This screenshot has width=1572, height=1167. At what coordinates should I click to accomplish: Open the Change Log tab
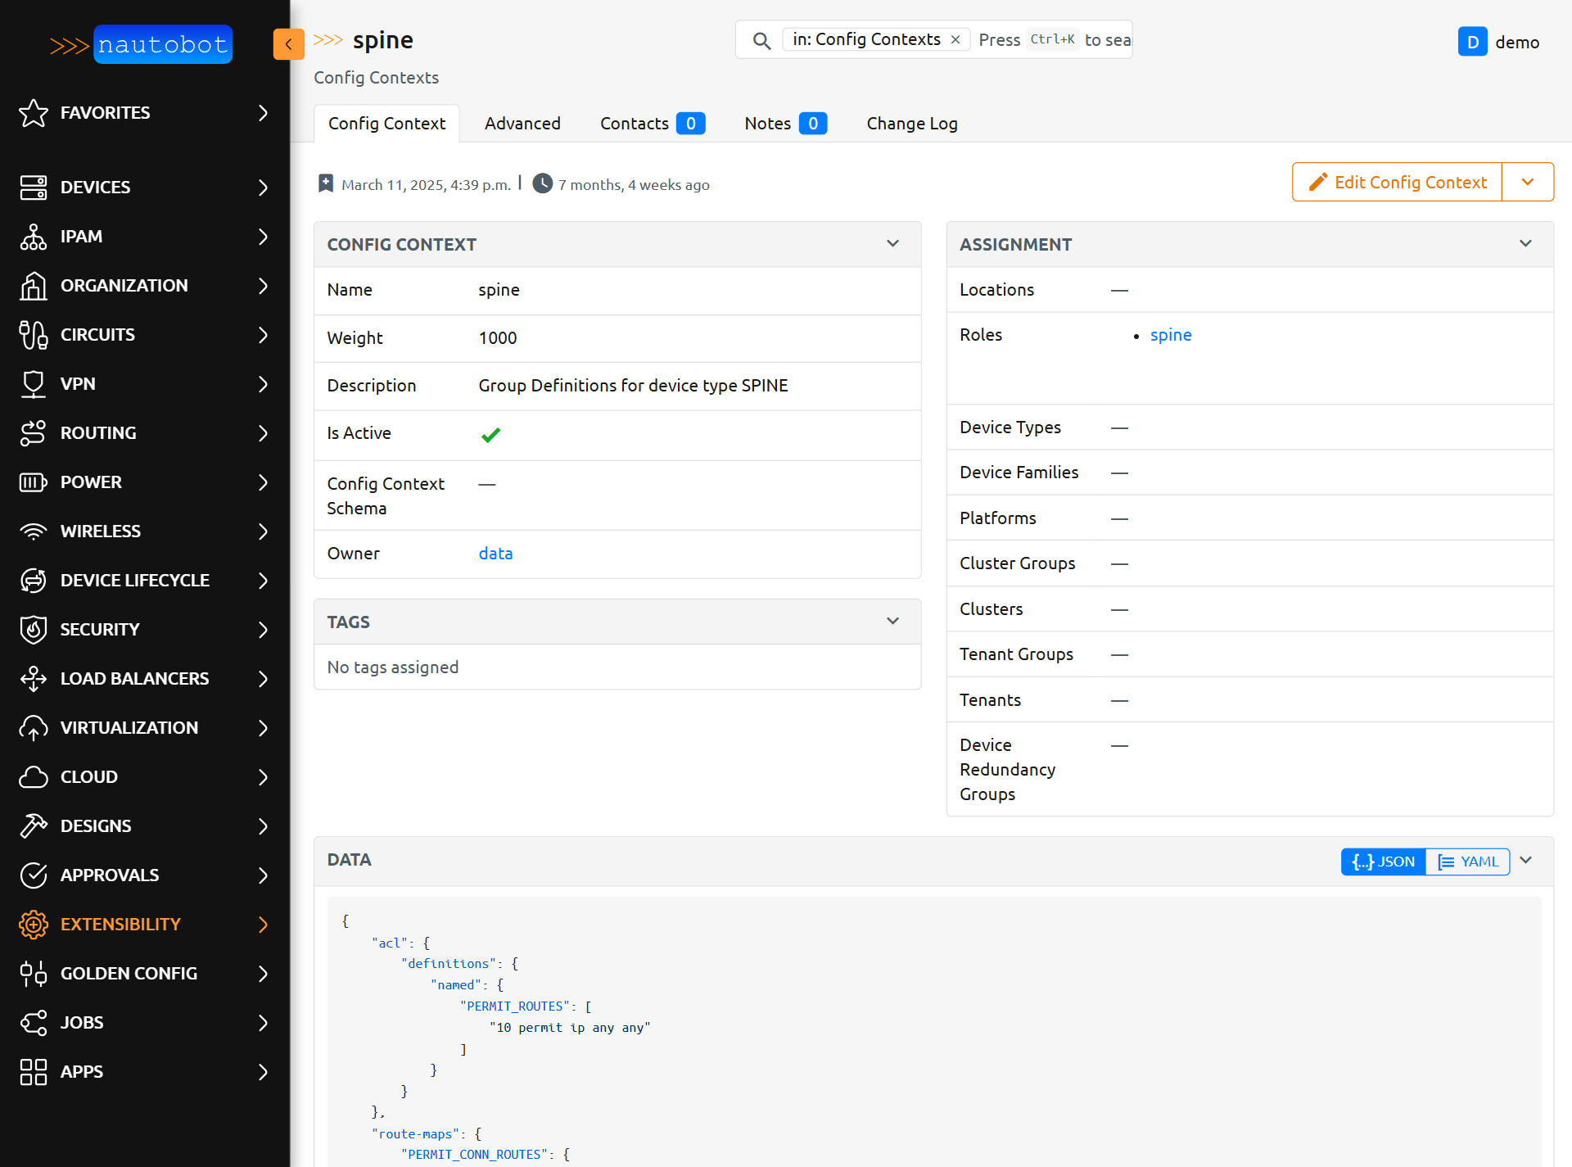point(911,124)
